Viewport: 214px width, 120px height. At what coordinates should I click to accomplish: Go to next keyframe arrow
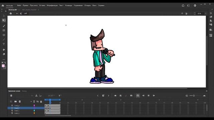(108, 96)
